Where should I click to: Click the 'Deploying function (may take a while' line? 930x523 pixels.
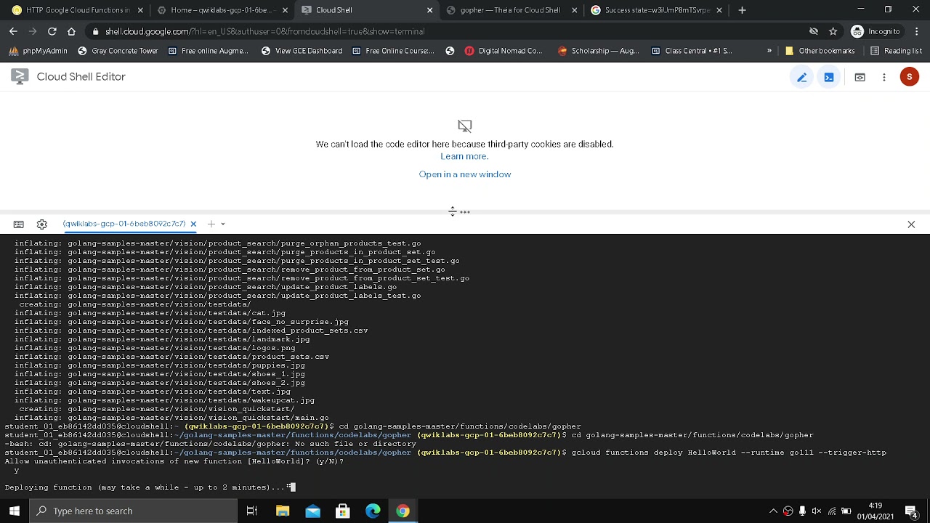point(147,487)
